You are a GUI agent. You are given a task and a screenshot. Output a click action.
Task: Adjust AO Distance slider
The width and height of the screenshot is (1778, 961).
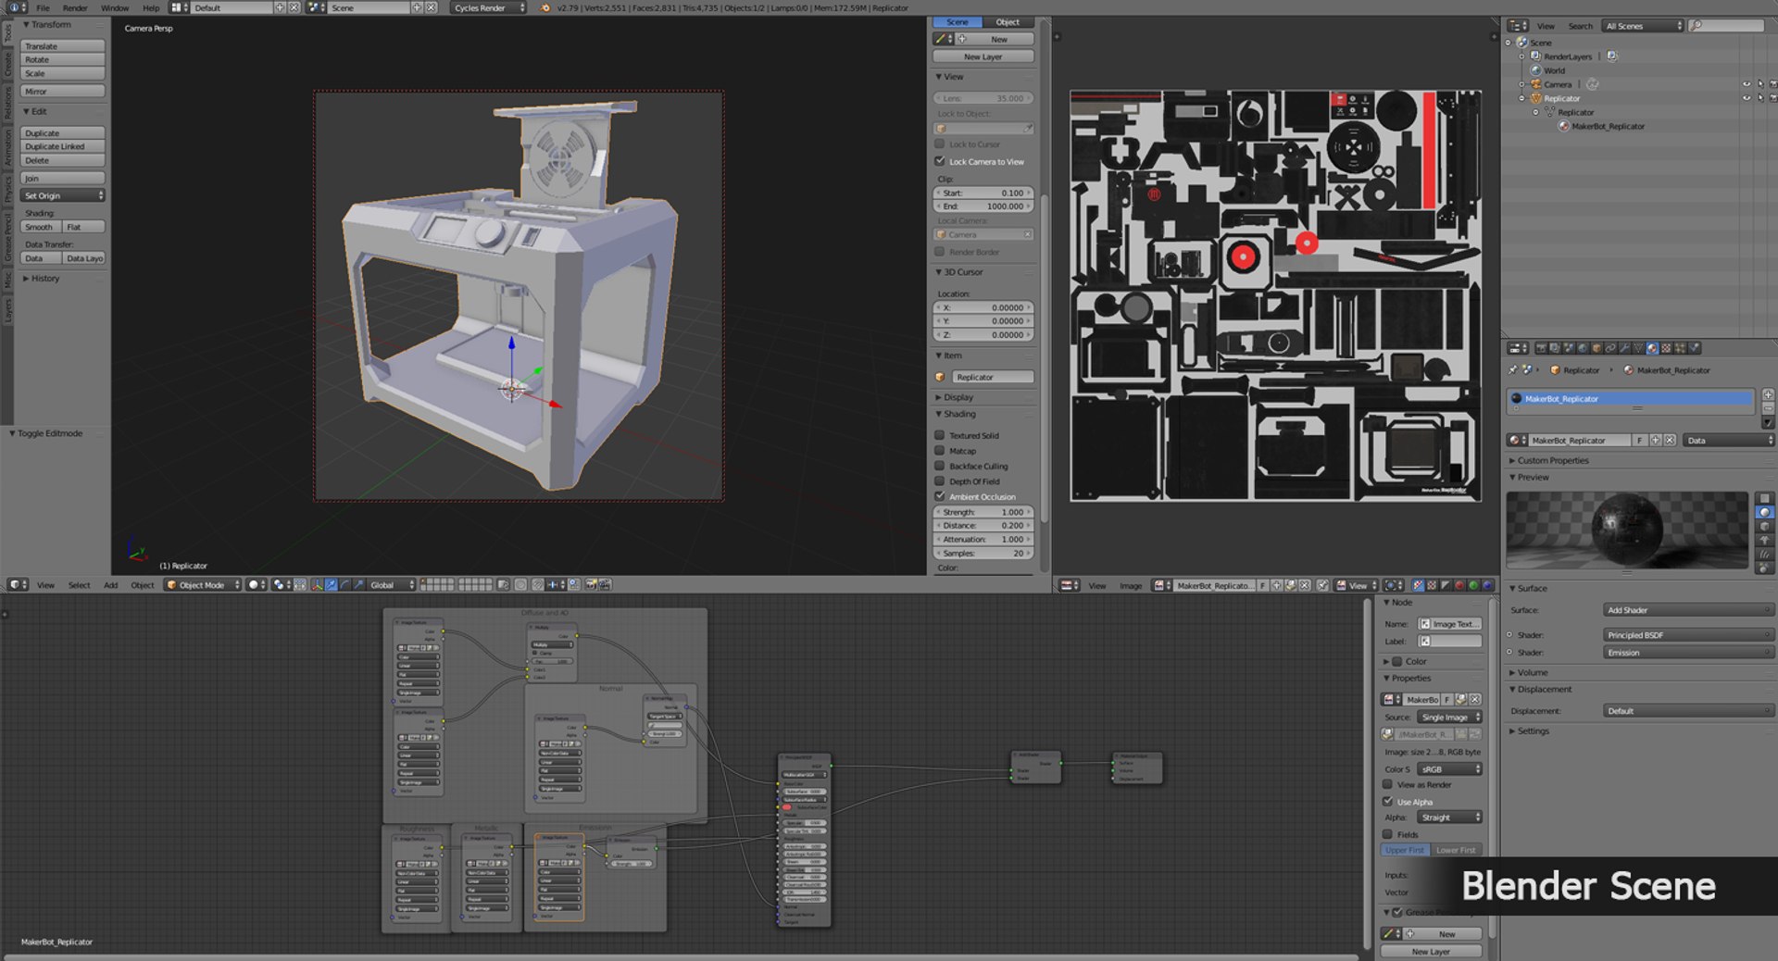(x=983, y=525)
